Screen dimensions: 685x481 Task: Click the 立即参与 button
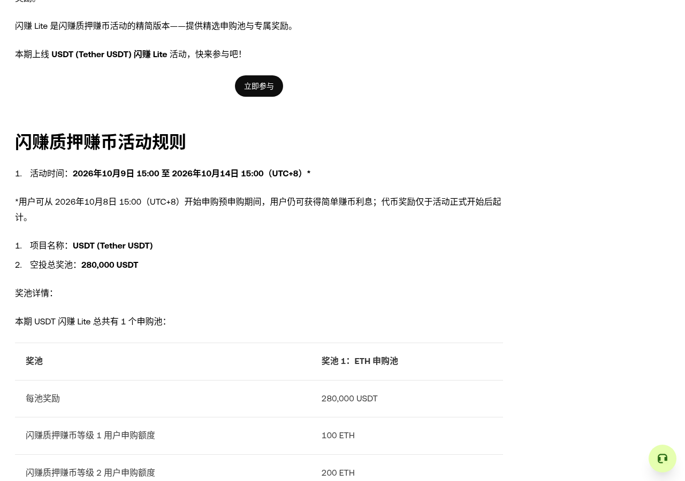(259, 86)
